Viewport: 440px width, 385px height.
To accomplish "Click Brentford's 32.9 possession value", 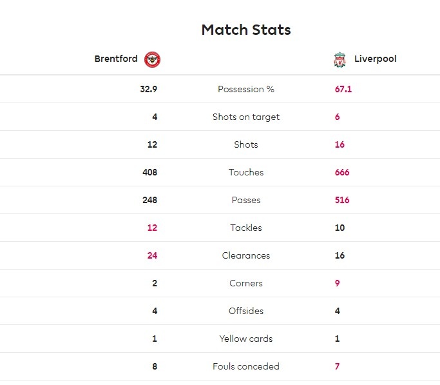I will click(148, 89).
